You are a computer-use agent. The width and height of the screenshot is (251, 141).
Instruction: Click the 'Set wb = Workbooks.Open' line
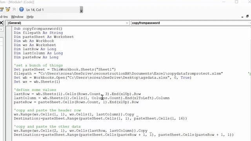103,78
